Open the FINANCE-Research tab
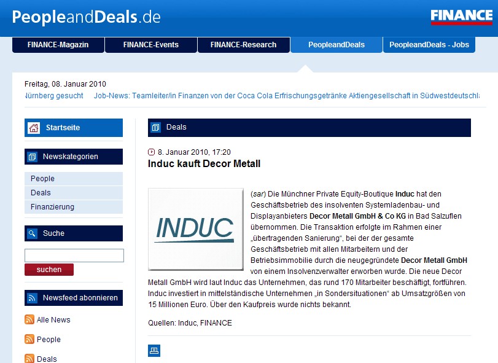The image size is (498, 363). [x=243, y=45]
